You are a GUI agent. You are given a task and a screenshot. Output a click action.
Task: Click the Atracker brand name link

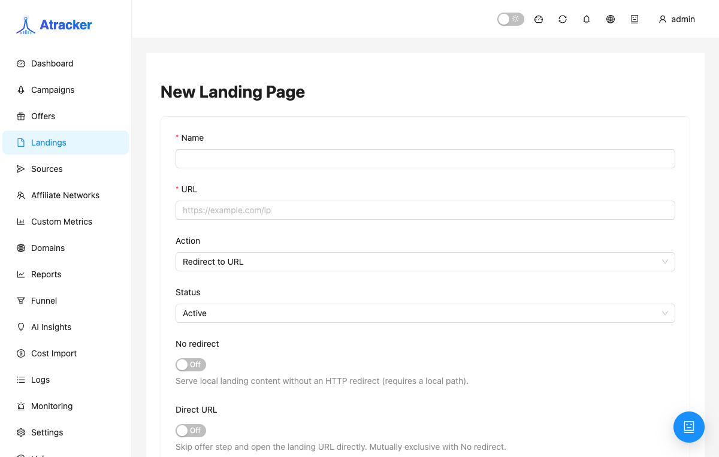point(66,25)
